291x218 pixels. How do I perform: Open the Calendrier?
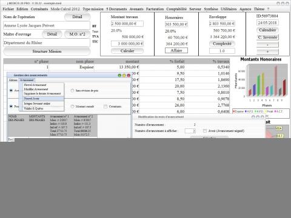point(267,30)
